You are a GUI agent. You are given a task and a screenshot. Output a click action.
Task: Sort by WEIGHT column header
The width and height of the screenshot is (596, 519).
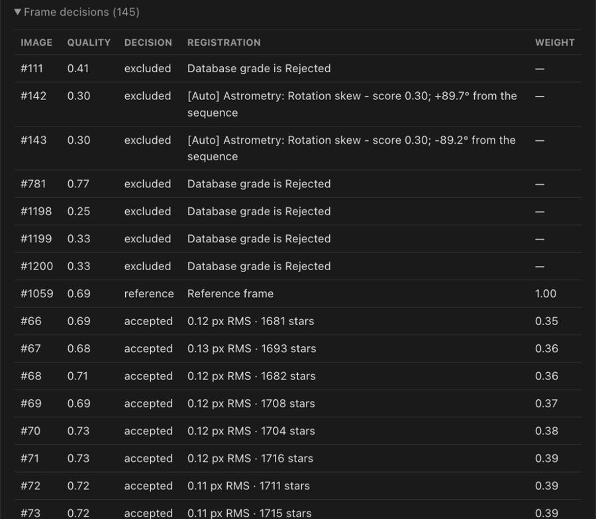click(x=555, y=42)
